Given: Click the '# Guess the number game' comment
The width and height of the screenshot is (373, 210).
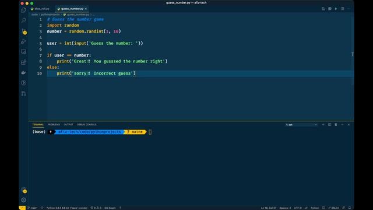Looking at the screenshot, I should click(75, 19).
